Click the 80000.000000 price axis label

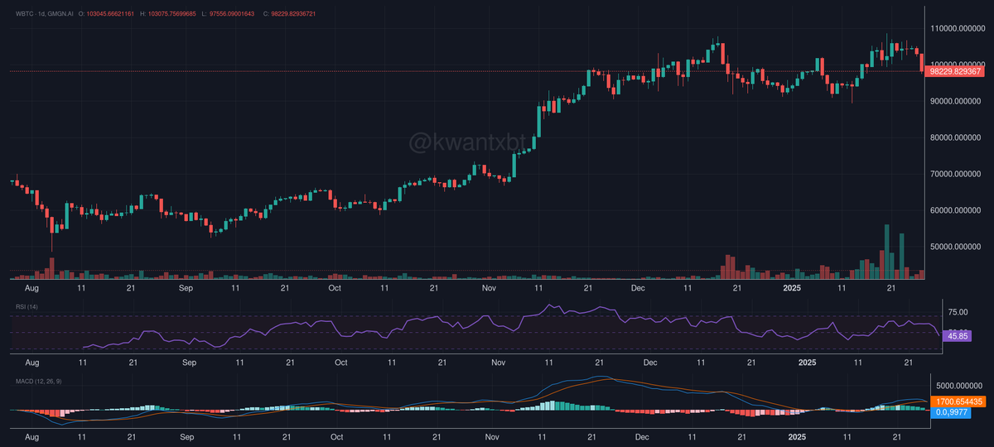click(x=956, y=138)
